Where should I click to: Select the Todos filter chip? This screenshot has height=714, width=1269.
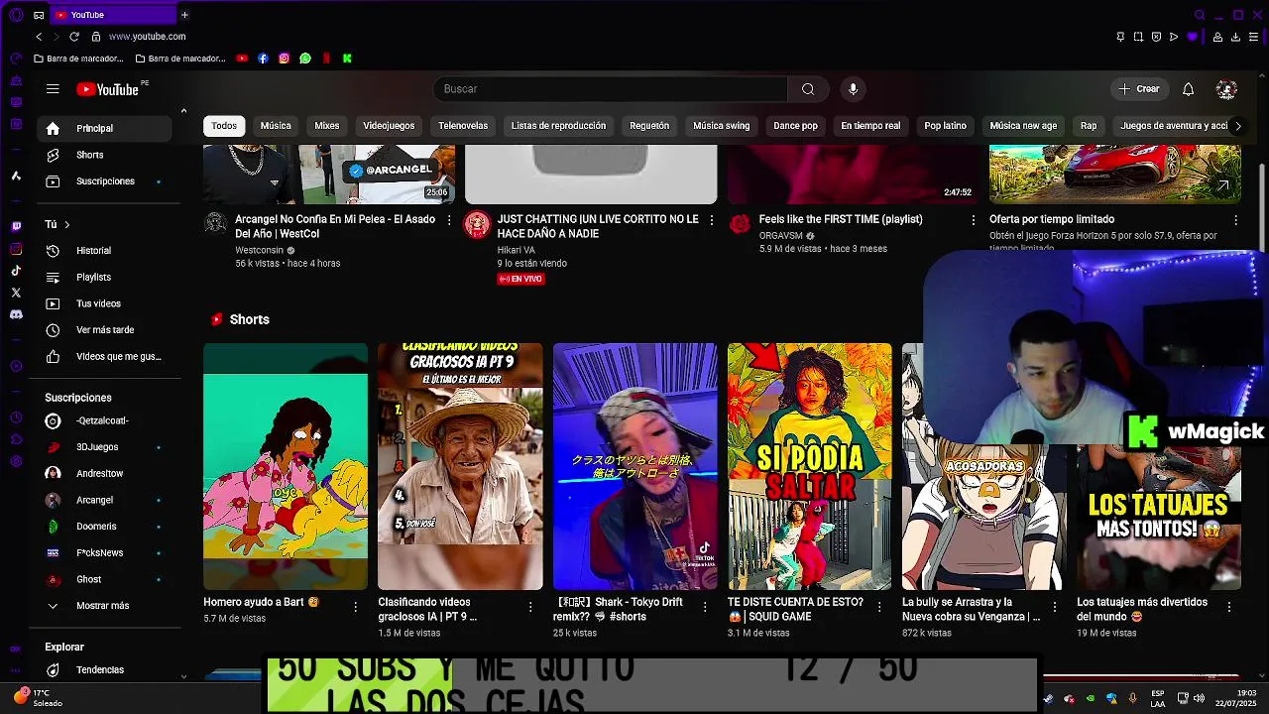(224, 126)
